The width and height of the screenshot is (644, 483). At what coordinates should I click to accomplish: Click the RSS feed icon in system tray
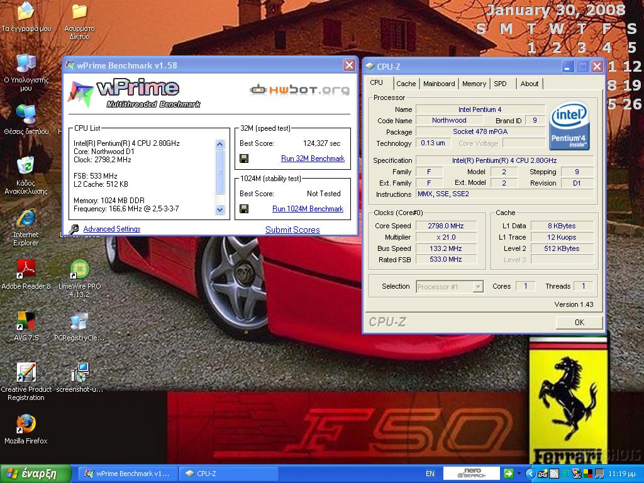(x=553, y=474)
